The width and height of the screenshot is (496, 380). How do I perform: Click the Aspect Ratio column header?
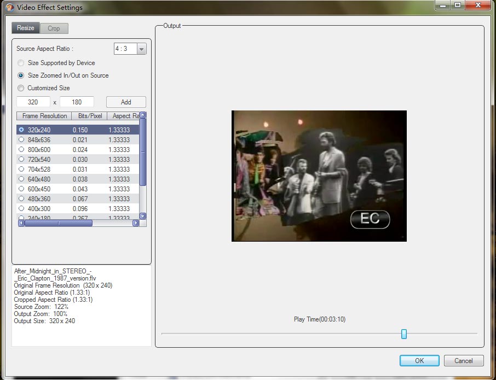123,116
